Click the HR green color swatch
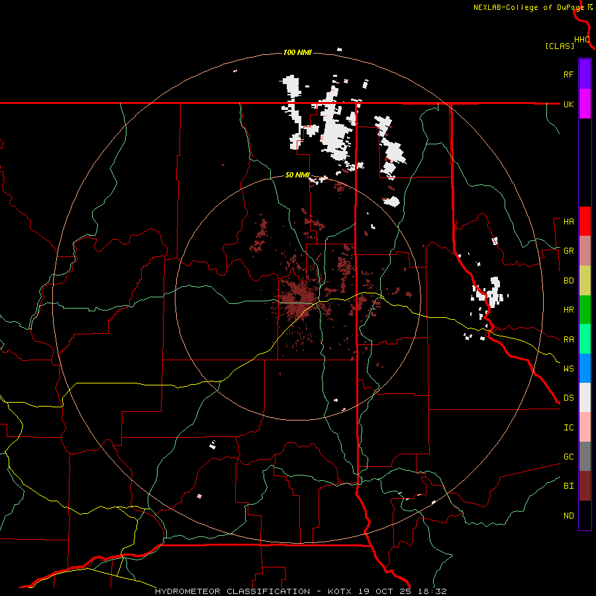The image size is (596, 596). (x=585, y=309)
